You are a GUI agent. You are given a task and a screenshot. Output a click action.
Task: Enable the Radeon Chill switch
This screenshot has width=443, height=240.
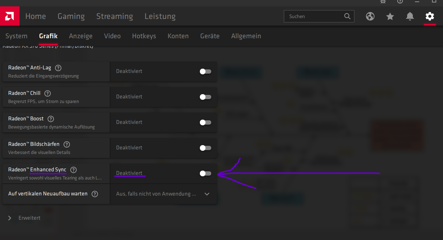click(x=205, y=97)
